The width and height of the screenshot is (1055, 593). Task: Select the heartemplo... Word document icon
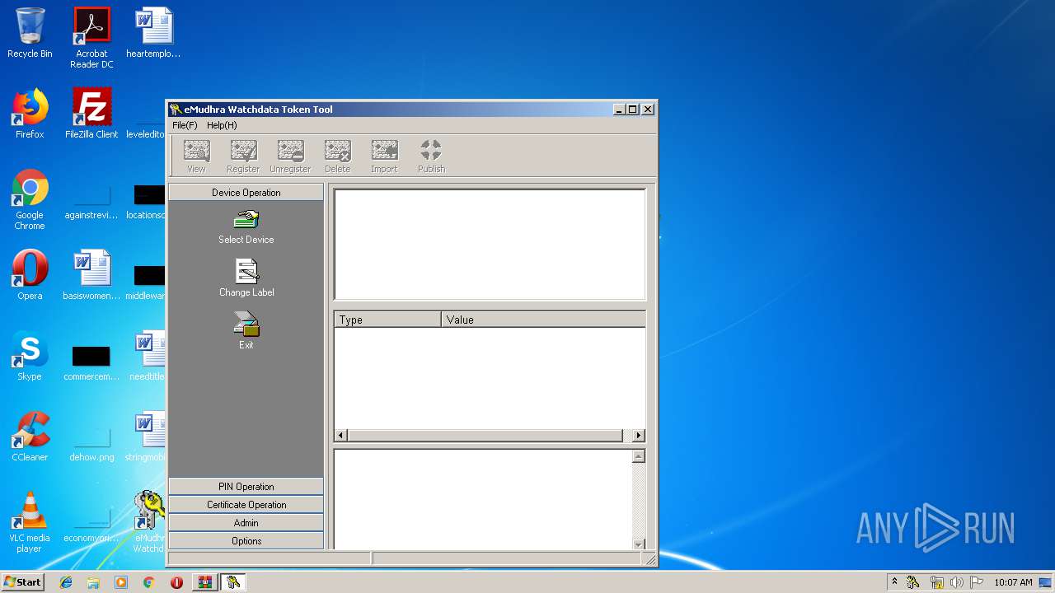click(153, 34)
